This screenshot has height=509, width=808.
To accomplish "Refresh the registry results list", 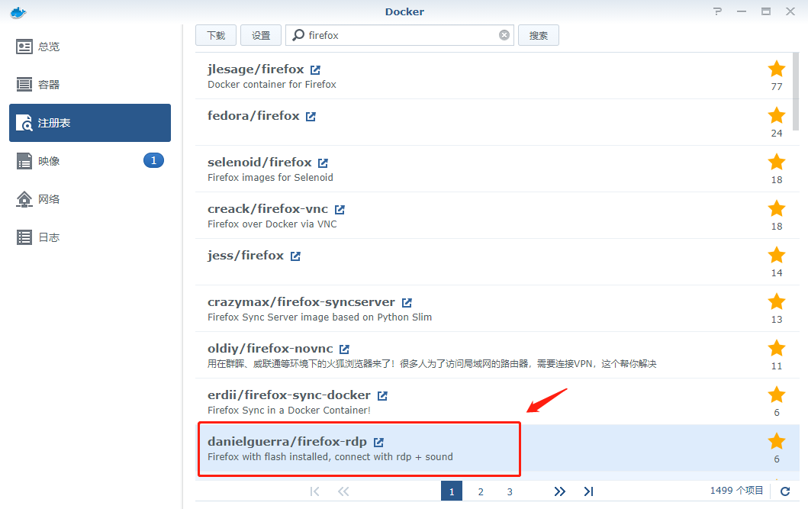I will (x=785, y=491).
